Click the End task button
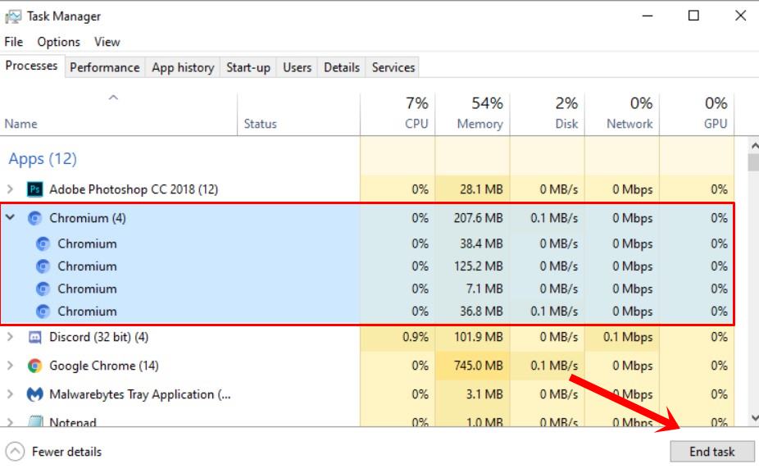 [x=712, y=452]
